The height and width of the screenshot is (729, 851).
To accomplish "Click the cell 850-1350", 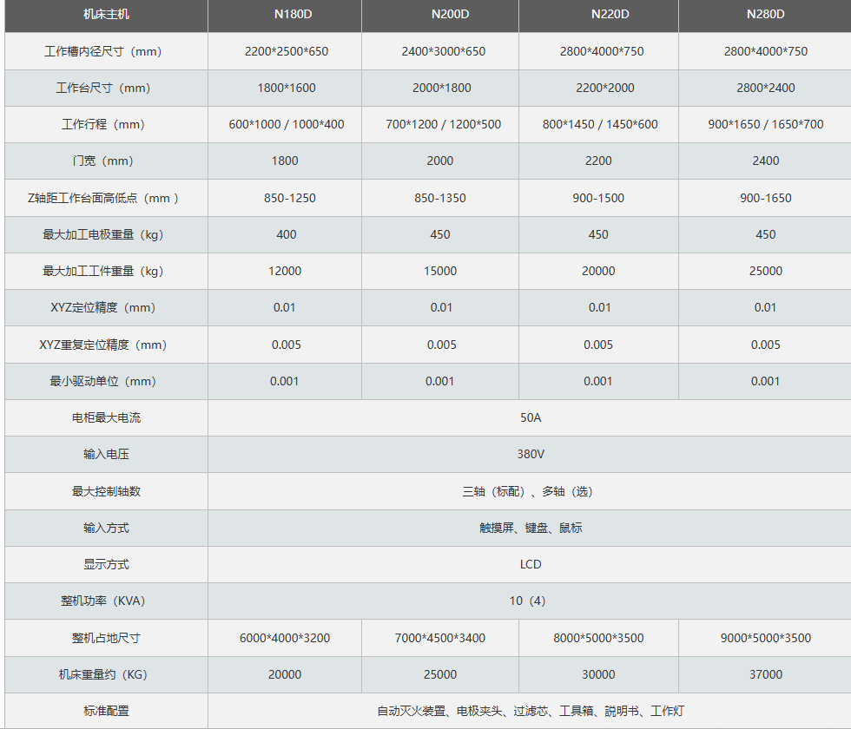I will (x=440, y=198).
